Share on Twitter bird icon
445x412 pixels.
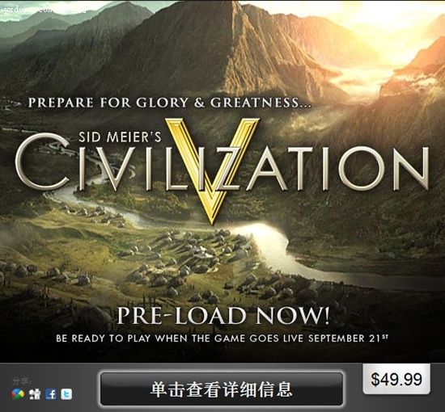66,394
